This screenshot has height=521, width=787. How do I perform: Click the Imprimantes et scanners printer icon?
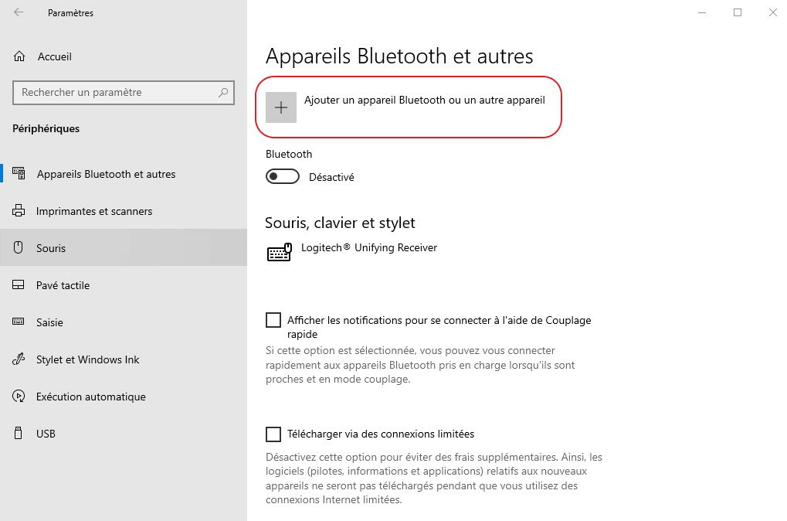click(x=19, y=211)
